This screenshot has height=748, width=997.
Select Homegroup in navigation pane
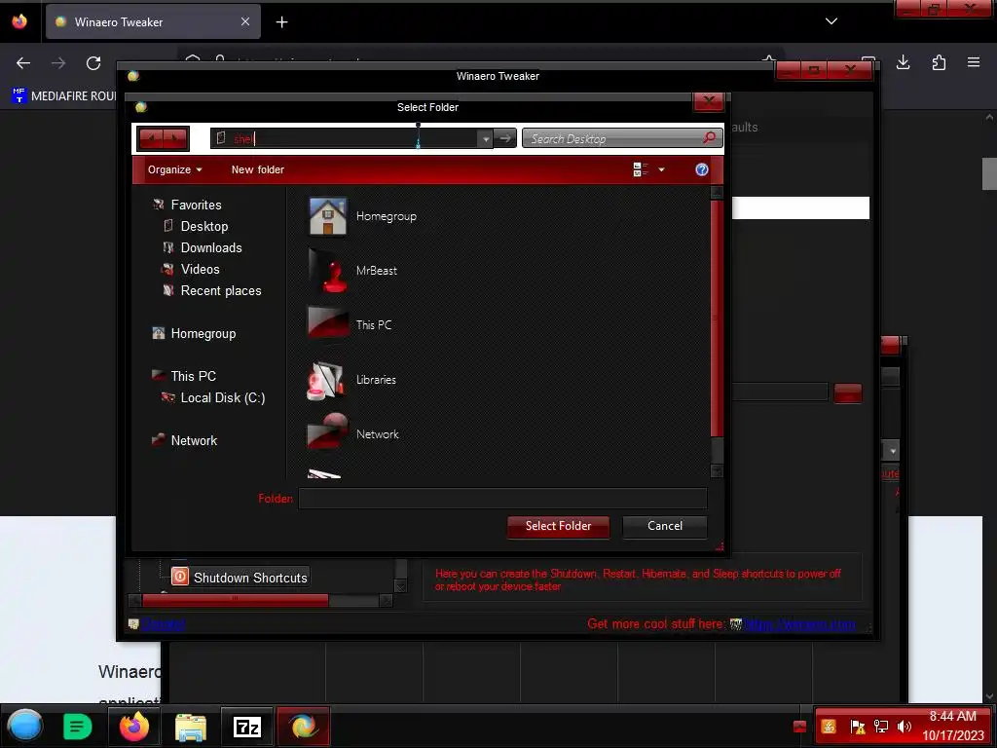tap(203, 334)
